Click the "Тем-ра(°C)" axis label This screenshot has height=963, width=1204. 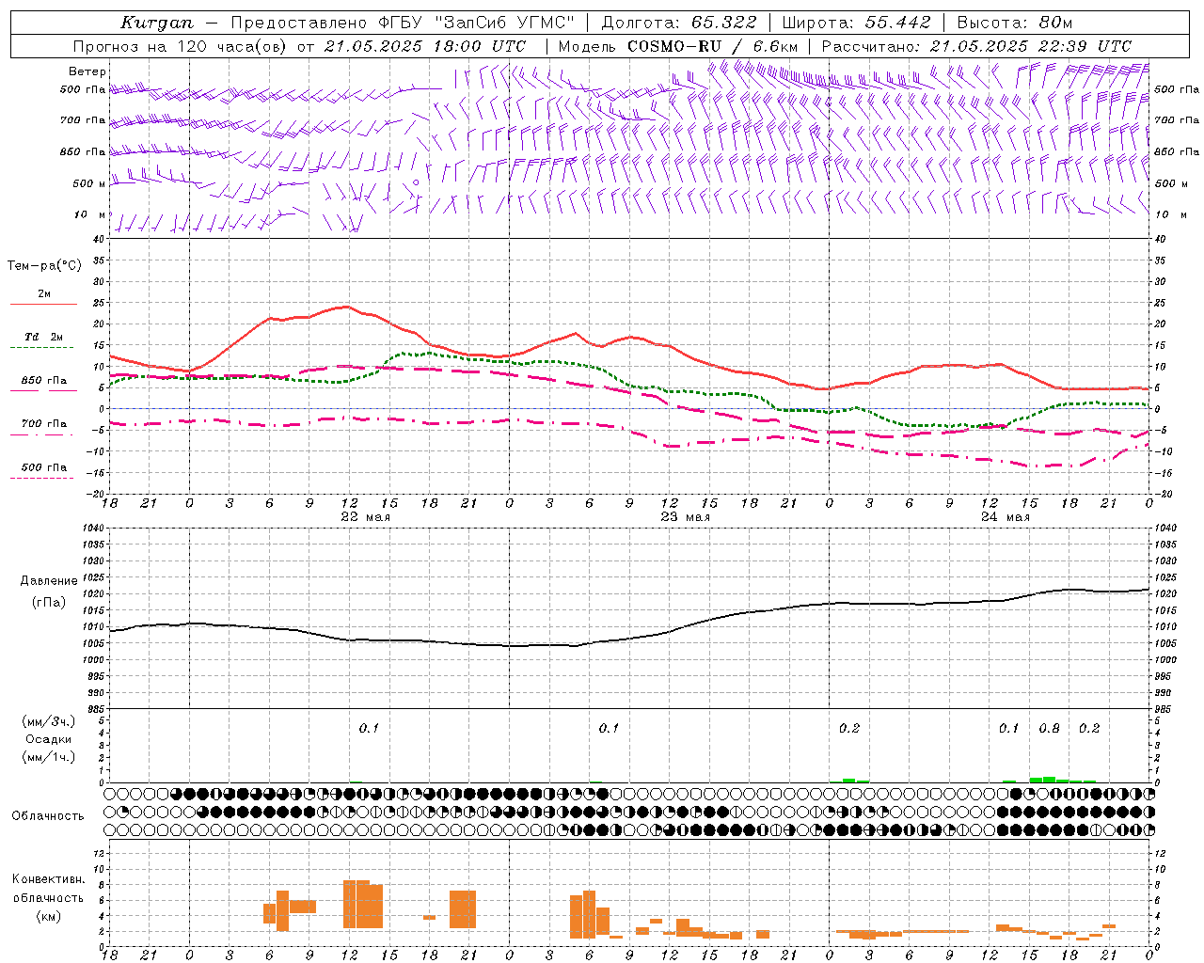pos(44,266)
